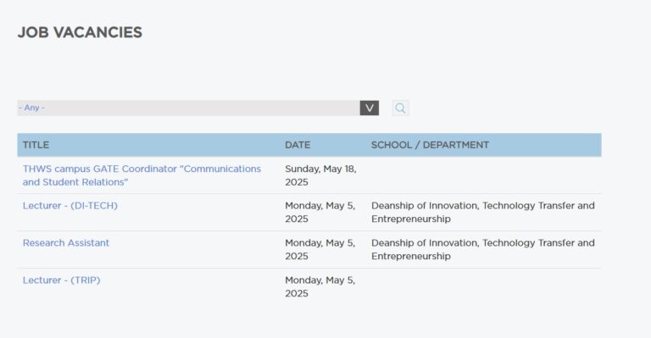This screenshot has width=651, height=338.
Task: Open the '- Any -' filter select box
Action: click(x=198, y=108)
